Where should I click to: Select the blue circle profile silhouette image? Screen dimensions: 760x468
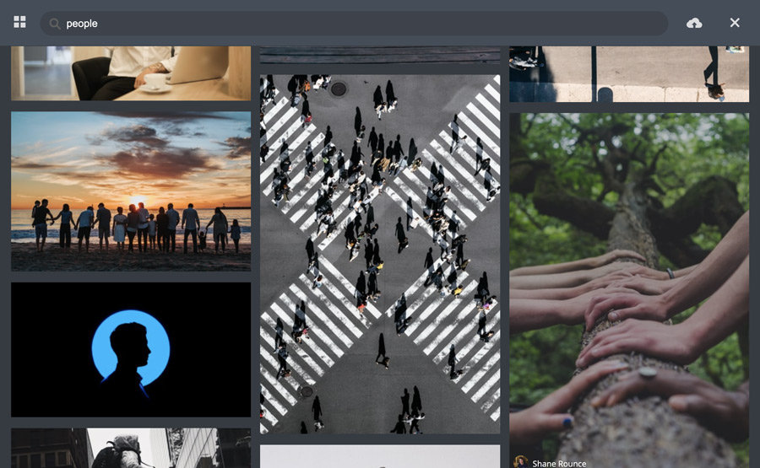click(x=131, y=349)
